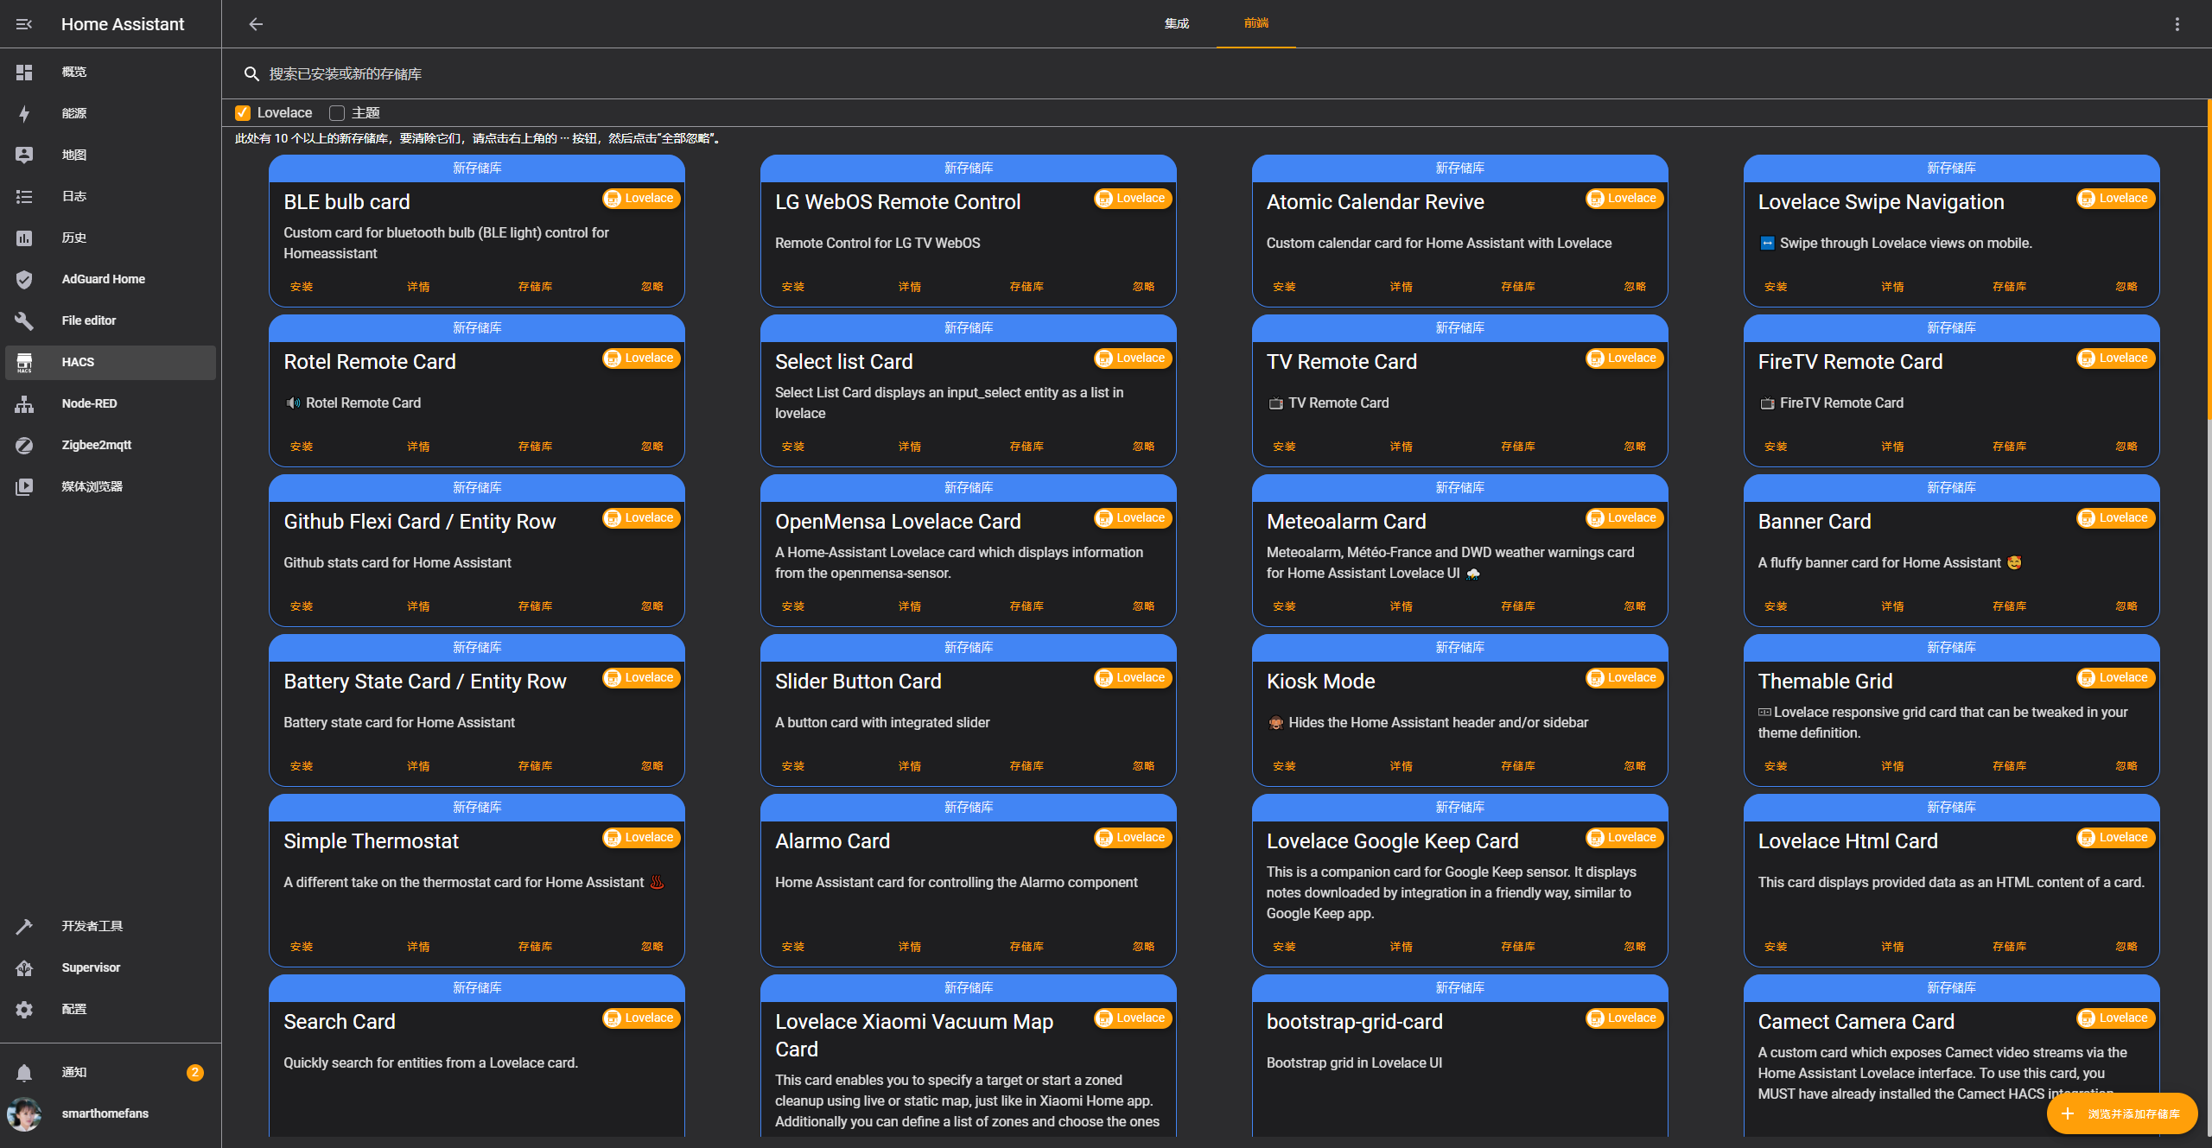2212x1148 pixels.
Task: Click the search magnifier icon
Action: tap(251, 74)
